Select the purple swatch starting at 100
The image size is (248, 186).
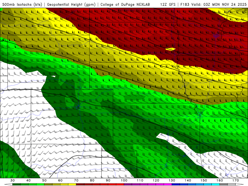point(128,184)
